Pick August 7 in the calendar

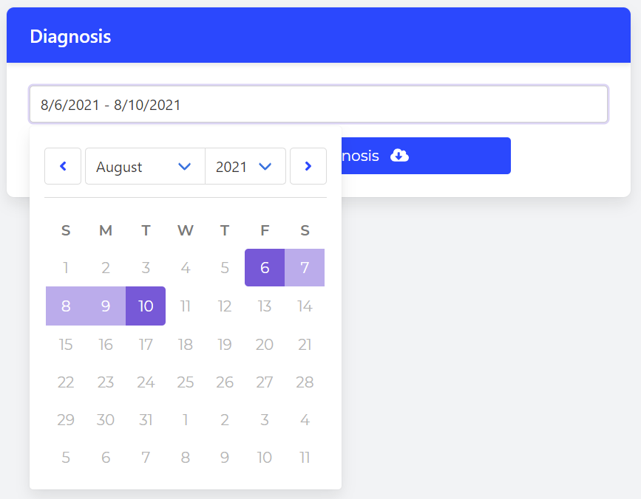pos(305,268)
